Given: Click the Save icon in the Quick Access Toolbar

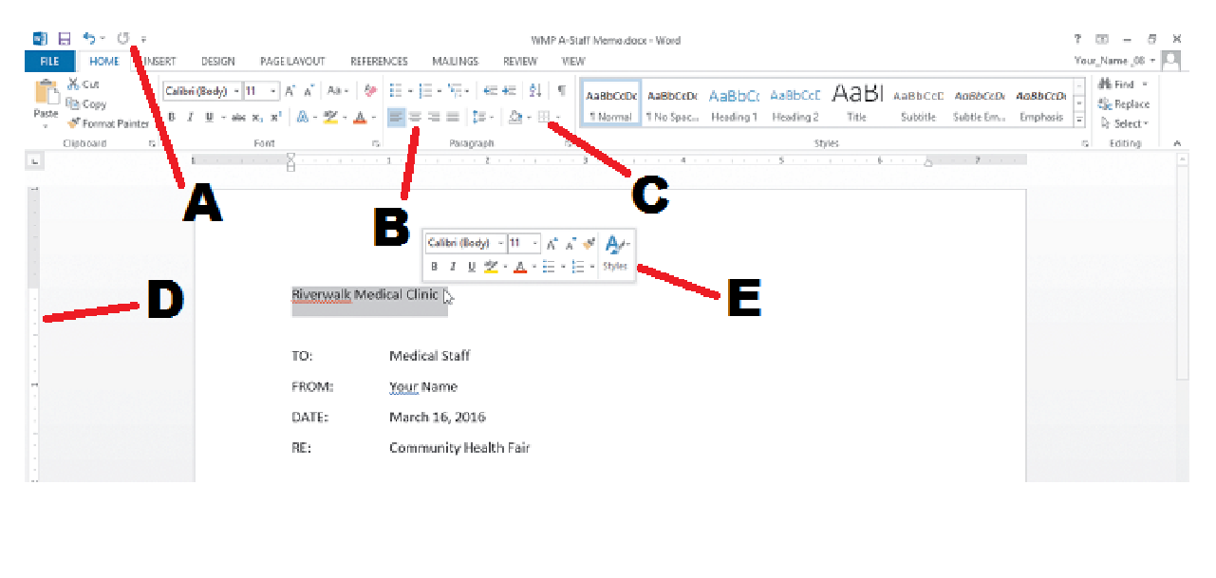Looking at the screenshot, I should pos(65,39).
